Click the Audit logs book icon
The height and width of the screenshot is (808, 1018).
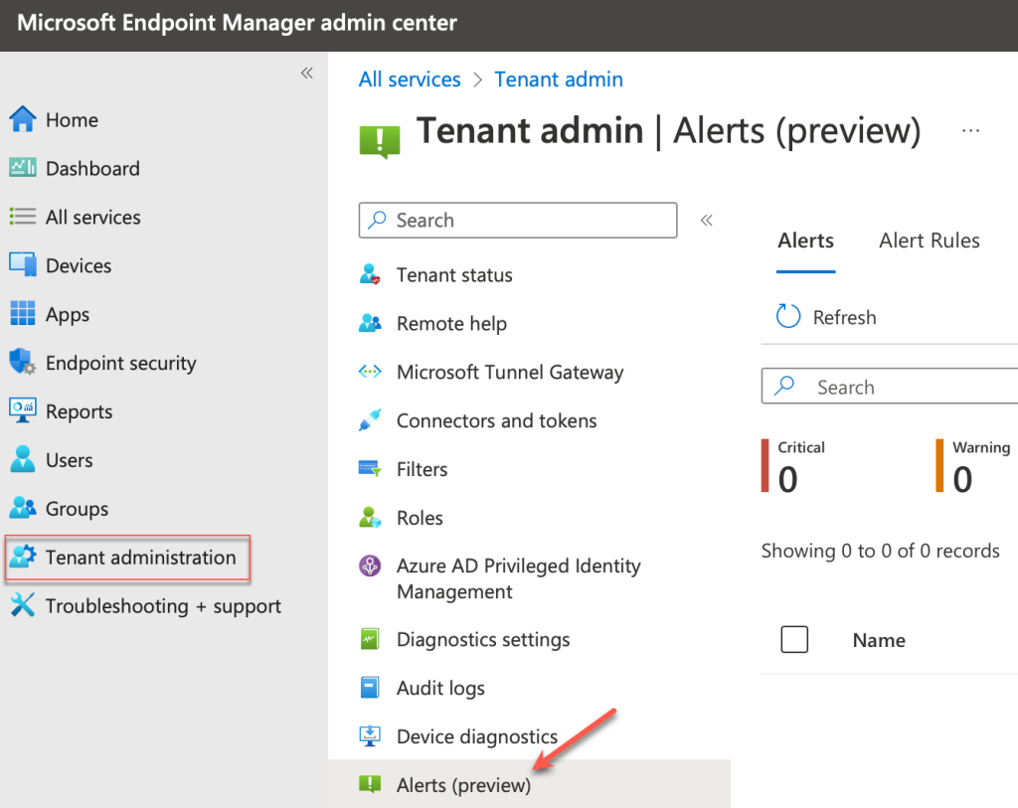[370, 688]
